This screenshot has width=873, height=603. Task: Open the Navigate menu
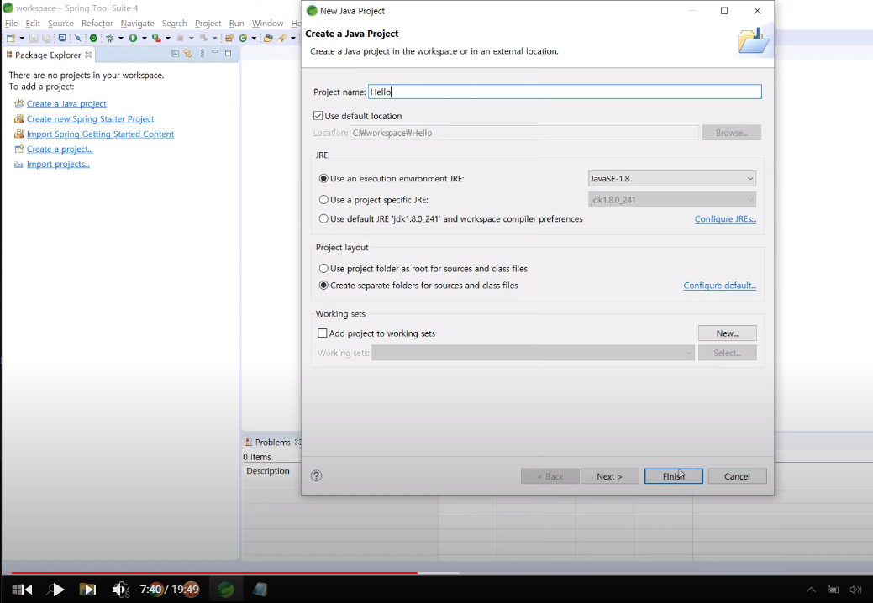pyautogui.click(x=137, y=24)
